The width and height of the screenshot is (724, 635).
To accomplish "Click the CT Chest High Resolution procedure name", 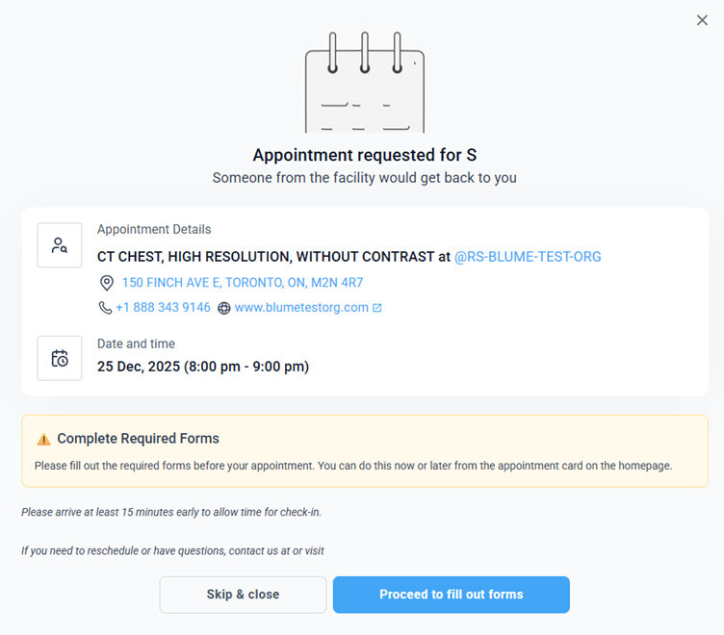I will (x=266, y=257).
